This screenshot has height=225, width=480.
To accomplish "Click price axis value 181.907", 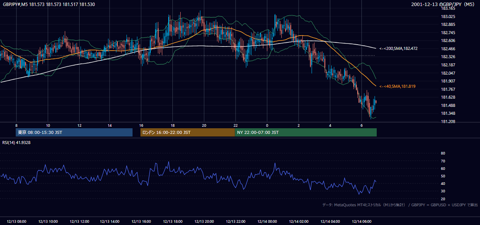I will [x=448, y=81].
